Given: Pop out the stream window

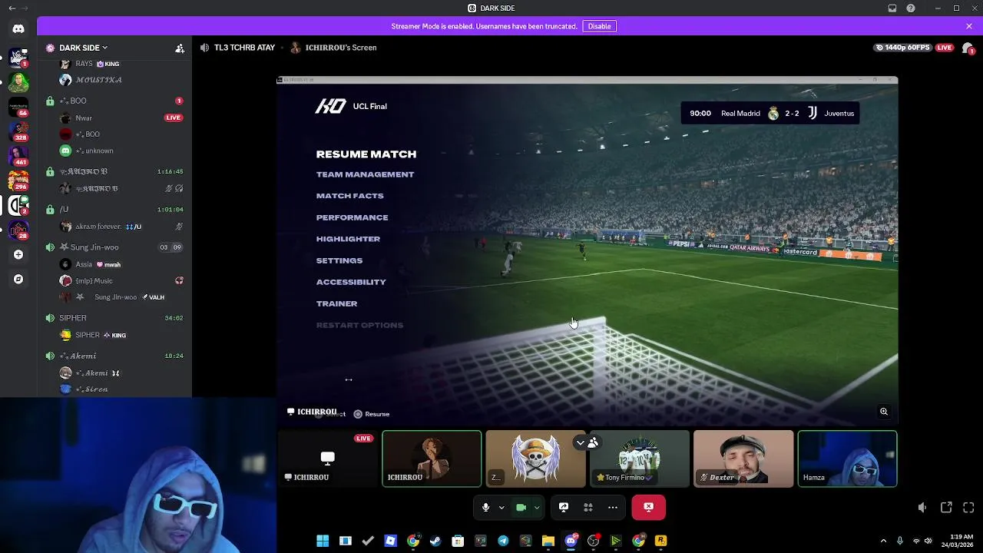Looking at the screenshot, I should [946, 508].
